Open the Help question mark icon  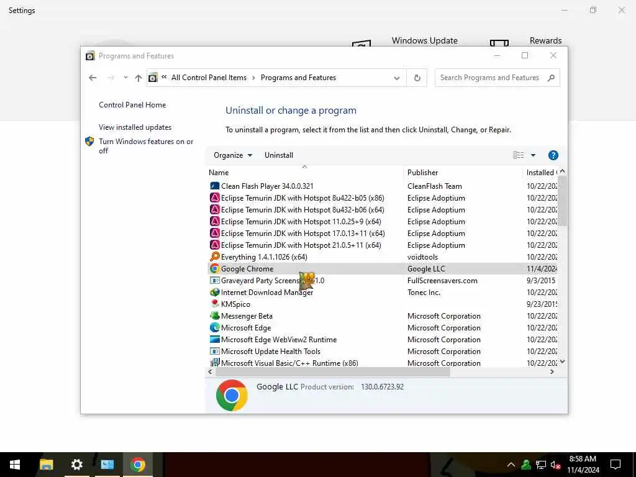[x=553, y=155]
